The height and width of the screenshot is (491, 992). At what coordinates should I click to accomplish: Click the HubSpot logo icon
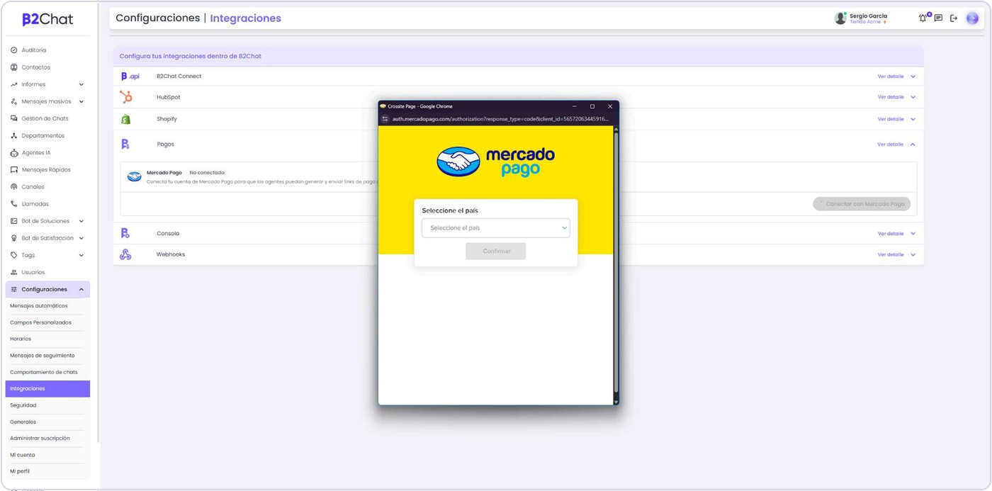[x=126, y=97]
